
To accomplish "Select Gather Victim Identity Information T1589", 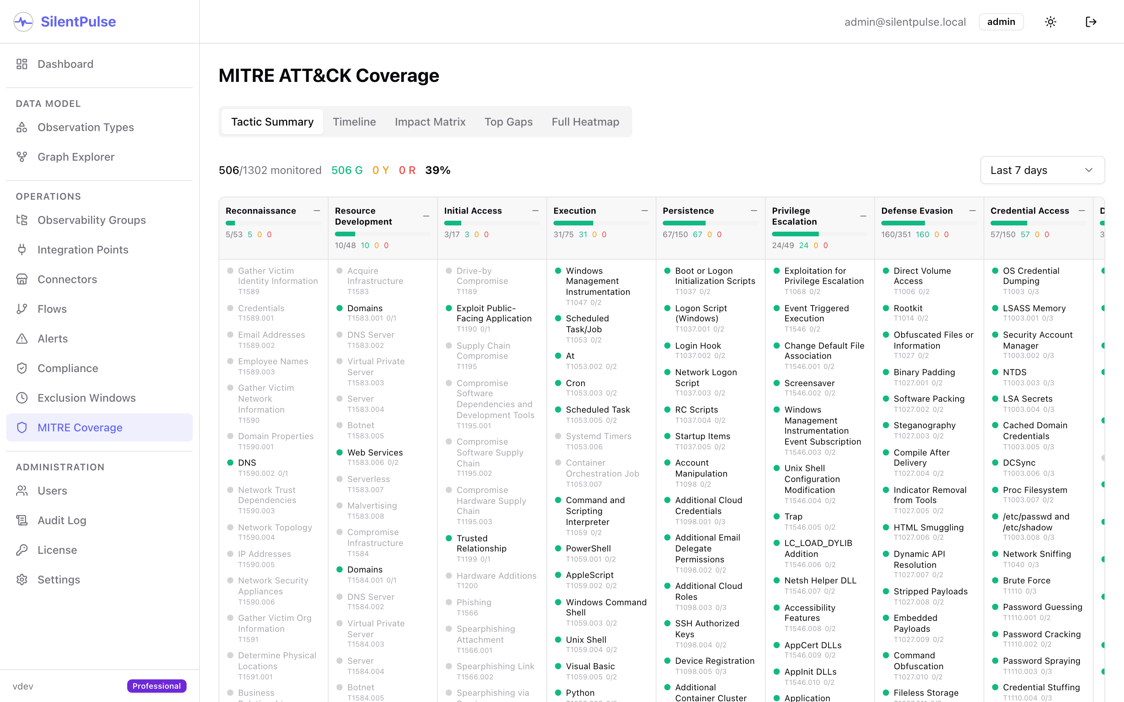I will pos(273,281).
